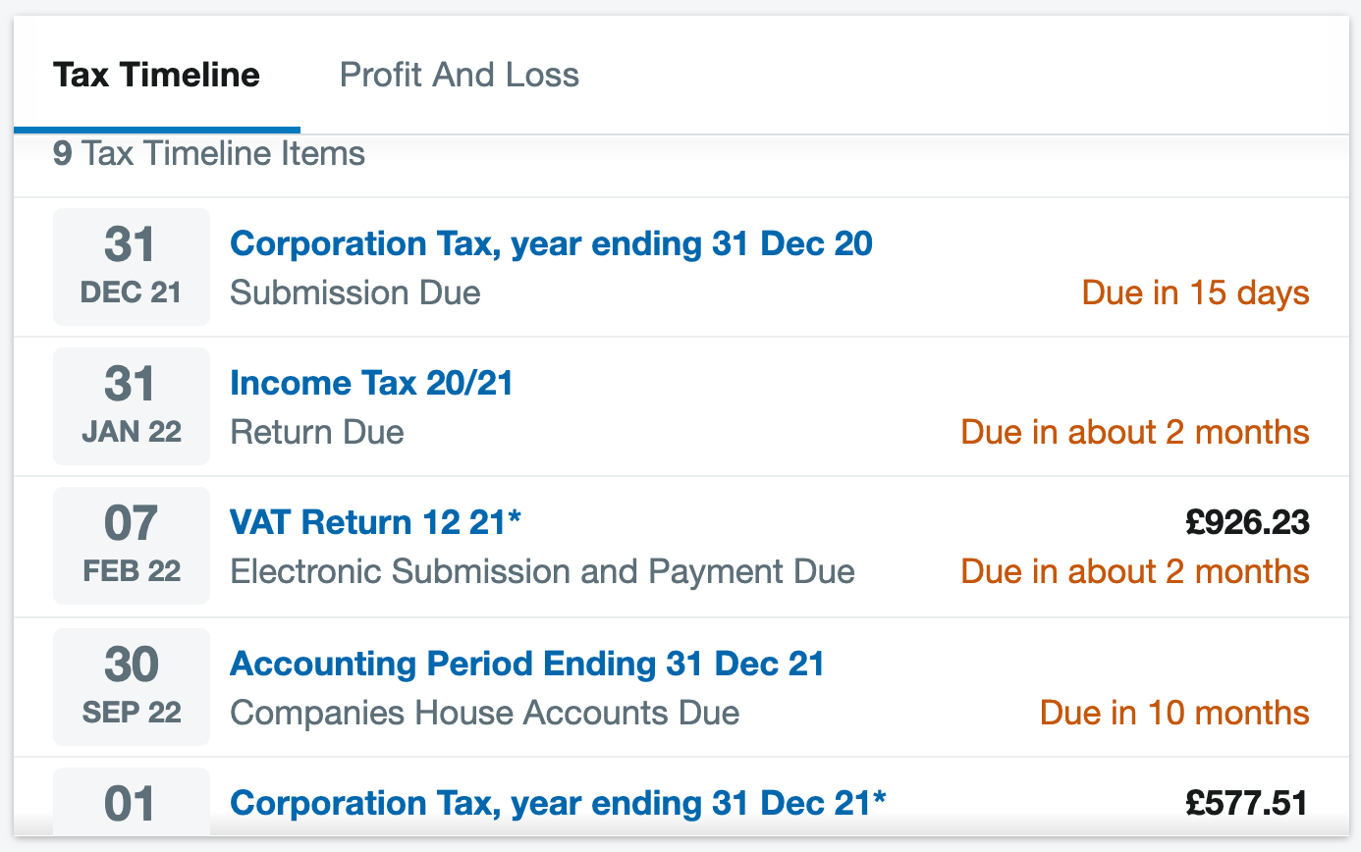This screenshot has height=852, width=1361.
Task: Open the Income Tax 20/21 item
Action: pos(371,383)
